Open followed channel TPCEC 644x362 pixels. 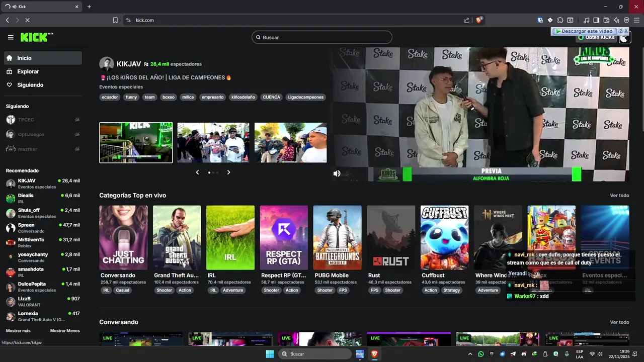(43, 120)
